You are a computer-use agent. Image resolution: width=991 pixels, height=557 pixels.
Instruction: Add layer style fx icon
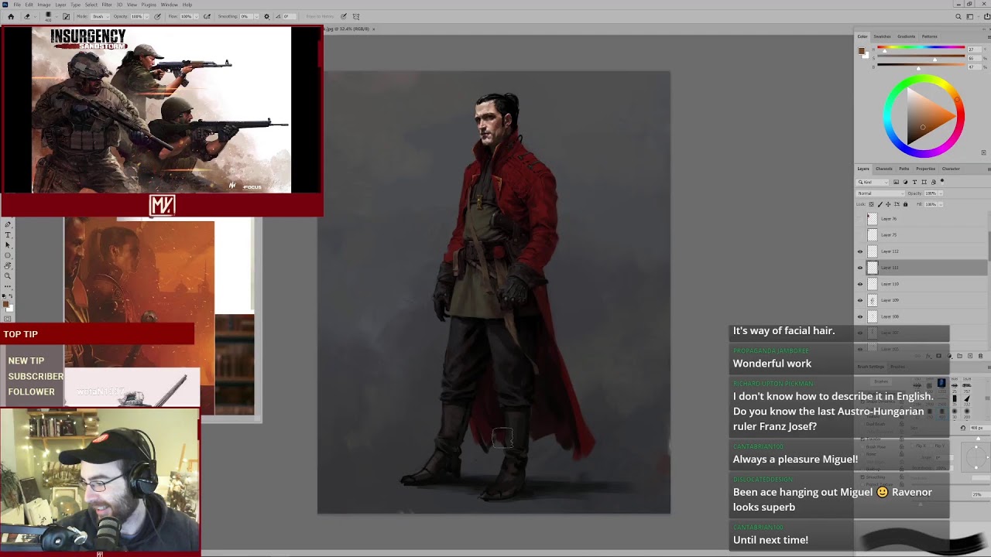click(x=928, y=356)
